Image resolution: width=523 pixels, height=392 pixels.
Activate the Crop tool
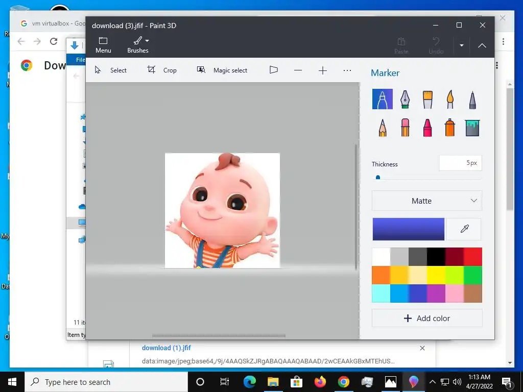click(162, 70)
